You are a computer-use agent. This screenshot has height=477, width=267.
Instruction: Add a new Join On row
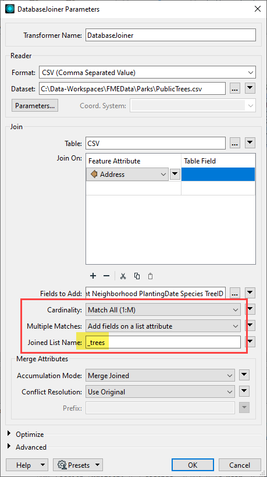(93, 276)
